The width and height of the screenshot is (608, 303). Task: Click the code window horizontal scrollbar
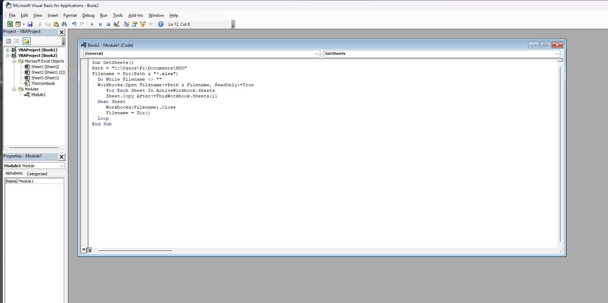click(x=135, y=250)
